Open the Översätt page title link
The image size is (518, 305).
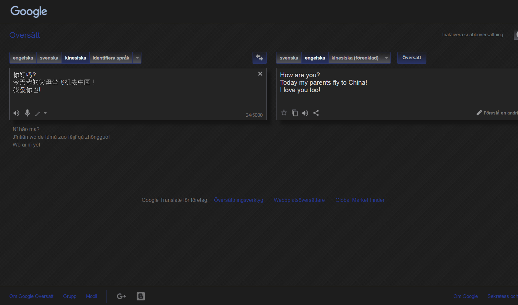[25, 35]
